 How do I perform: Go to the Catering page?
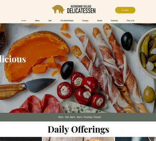tap(114, 21)
